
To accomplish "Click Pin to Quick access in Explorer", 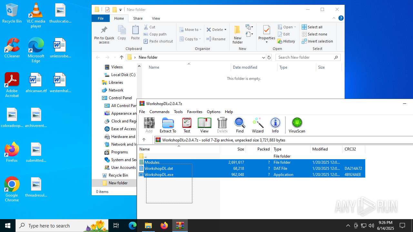I will coord(104,35).
